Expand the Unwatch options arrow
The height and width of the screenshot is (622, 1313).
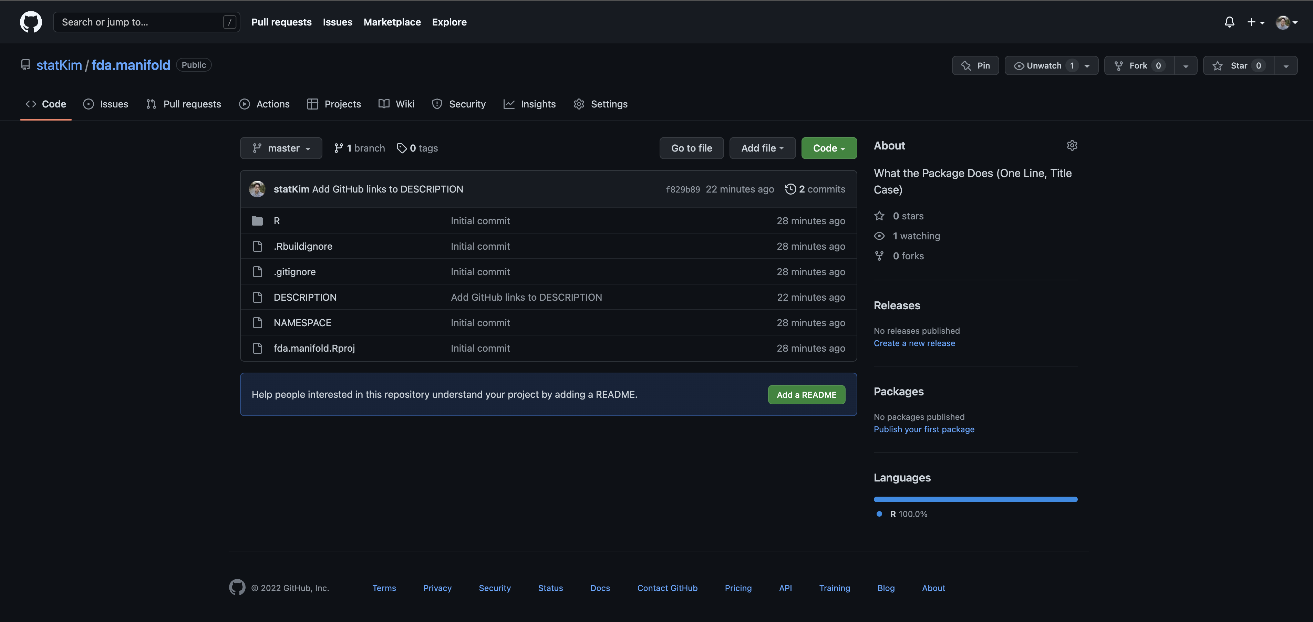pos(1087,66)
